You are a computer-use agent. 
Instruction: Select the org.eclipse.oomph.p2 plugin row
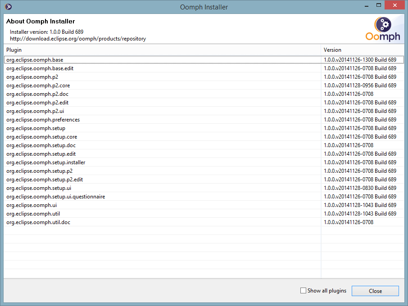pyautogui.click(x=204, y=77)
